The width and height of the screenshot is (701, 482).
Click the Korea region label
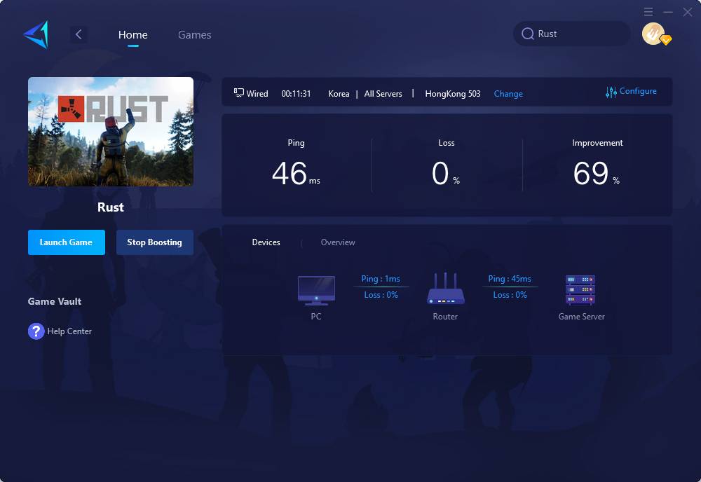[339, 94]
